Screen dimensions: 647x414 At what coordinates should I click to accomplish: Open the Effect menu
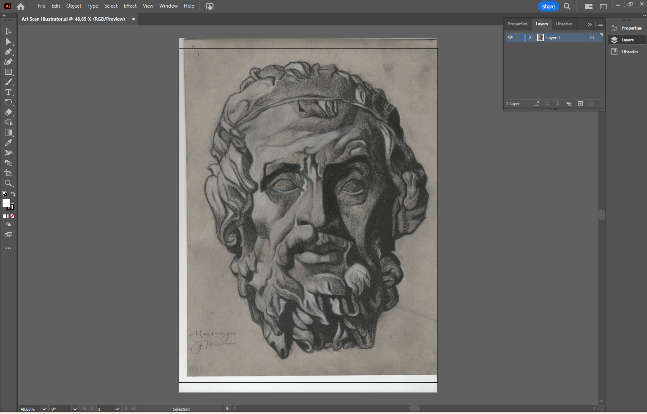click(x=130, y=6)
